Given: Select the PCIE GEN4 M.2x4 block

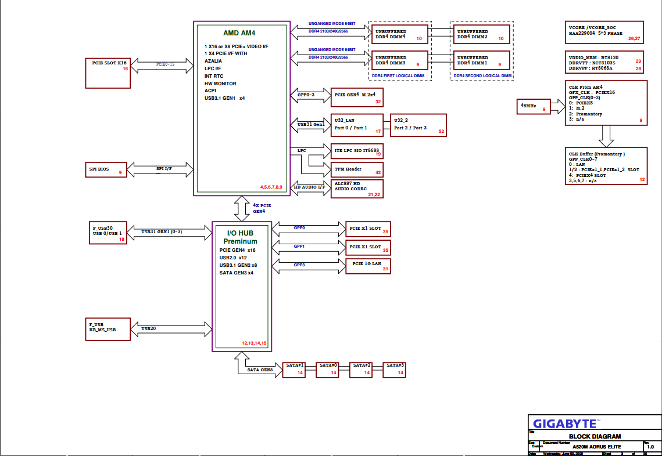Looking at the screenshot, I should 357,97.
